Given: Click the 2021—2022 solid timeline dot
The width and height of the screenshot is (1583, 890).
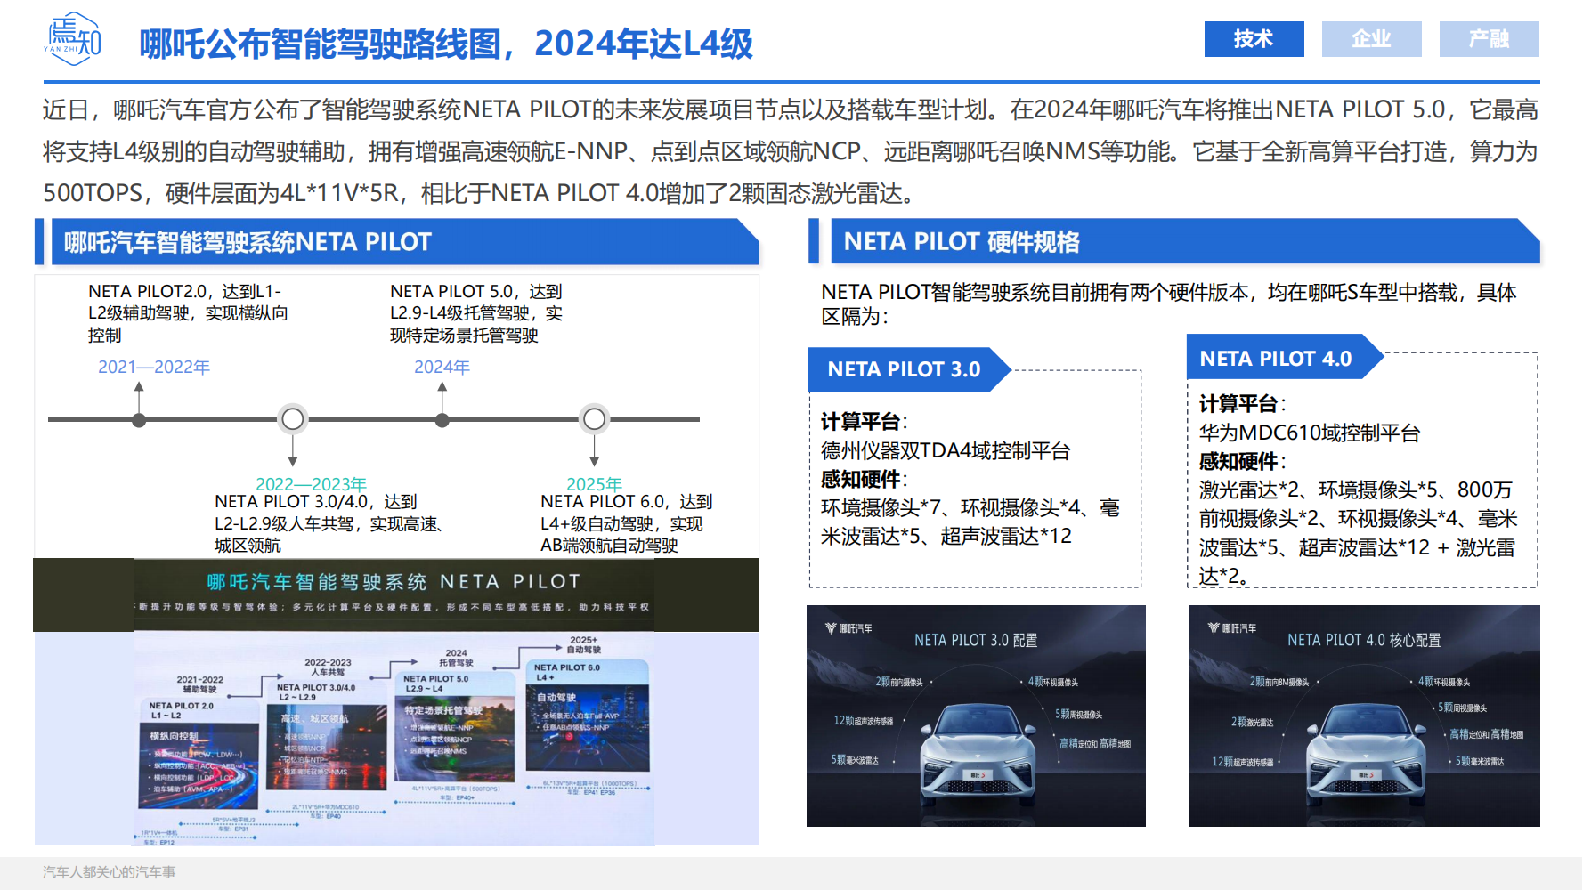Looking at the screenshot, I should coord(139,420).
